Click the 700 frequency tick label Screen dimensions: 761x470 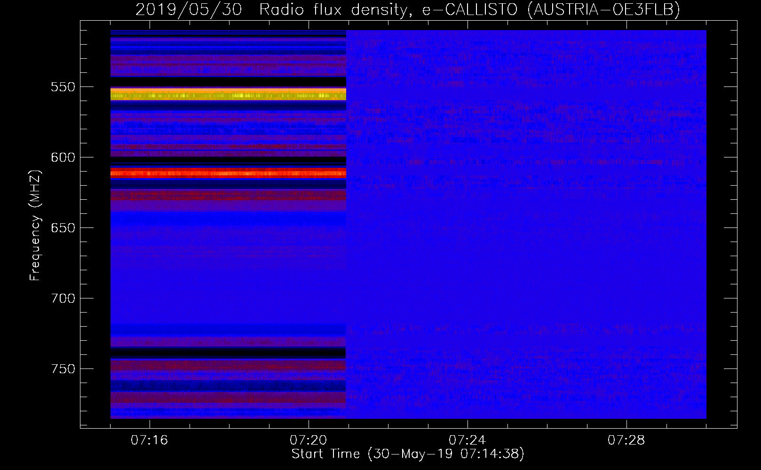[63, 298]
